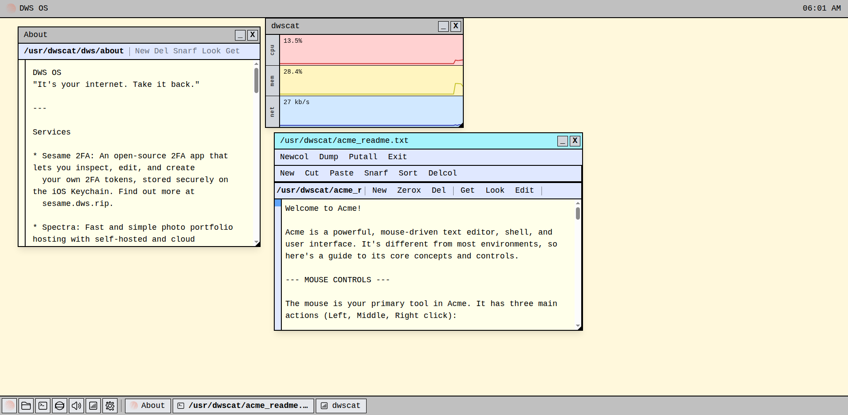Switch to About taskbar entry
Viewport: 848px width, 415px height.
tap(148, 406)
